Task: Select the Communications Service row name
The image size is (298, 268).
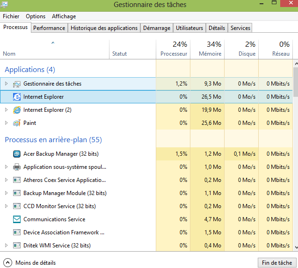Action: 54,219
